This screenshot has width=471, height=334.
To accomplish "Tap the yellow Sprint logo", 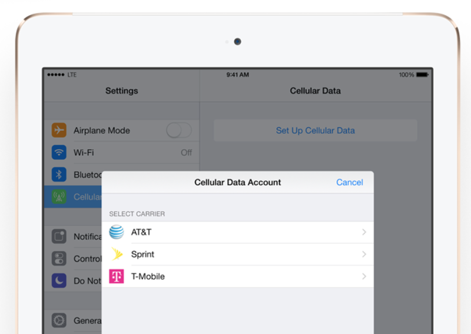I will [117, 254].
